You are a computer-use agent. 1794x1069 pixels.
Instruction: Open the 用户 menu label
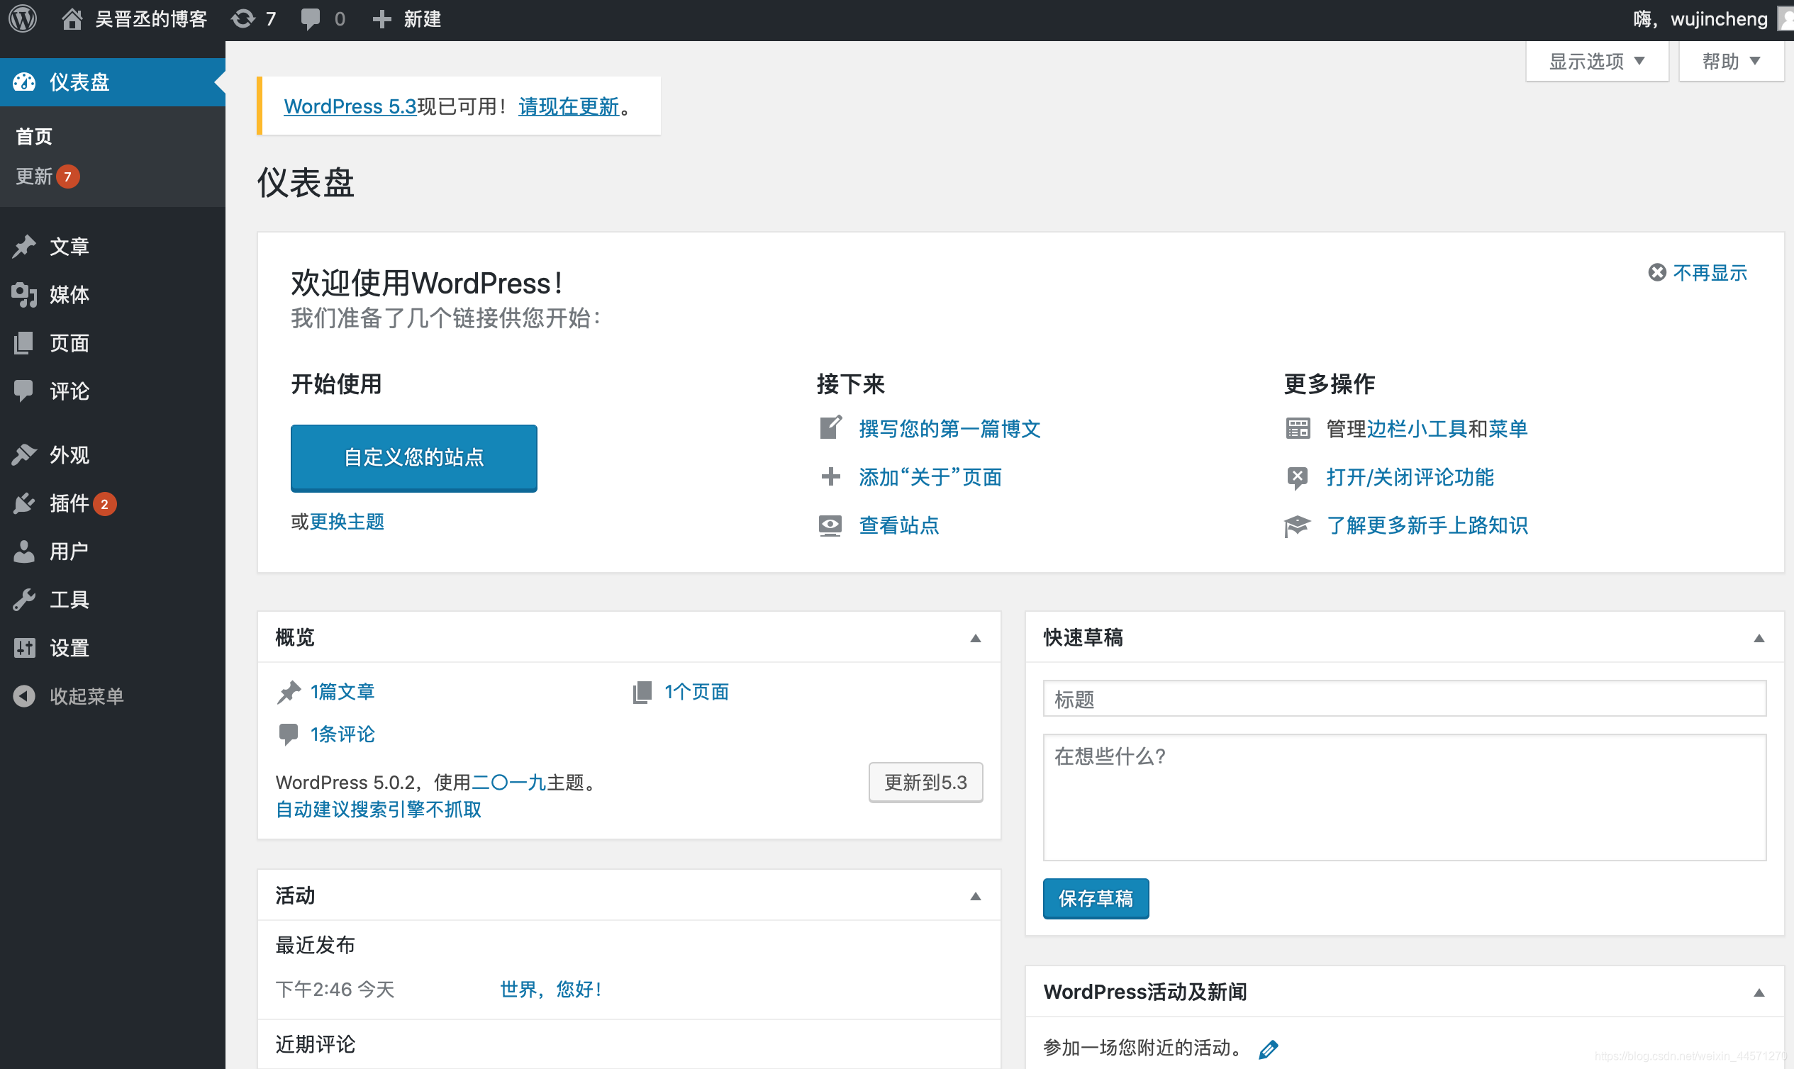click(x=69, y=551)
